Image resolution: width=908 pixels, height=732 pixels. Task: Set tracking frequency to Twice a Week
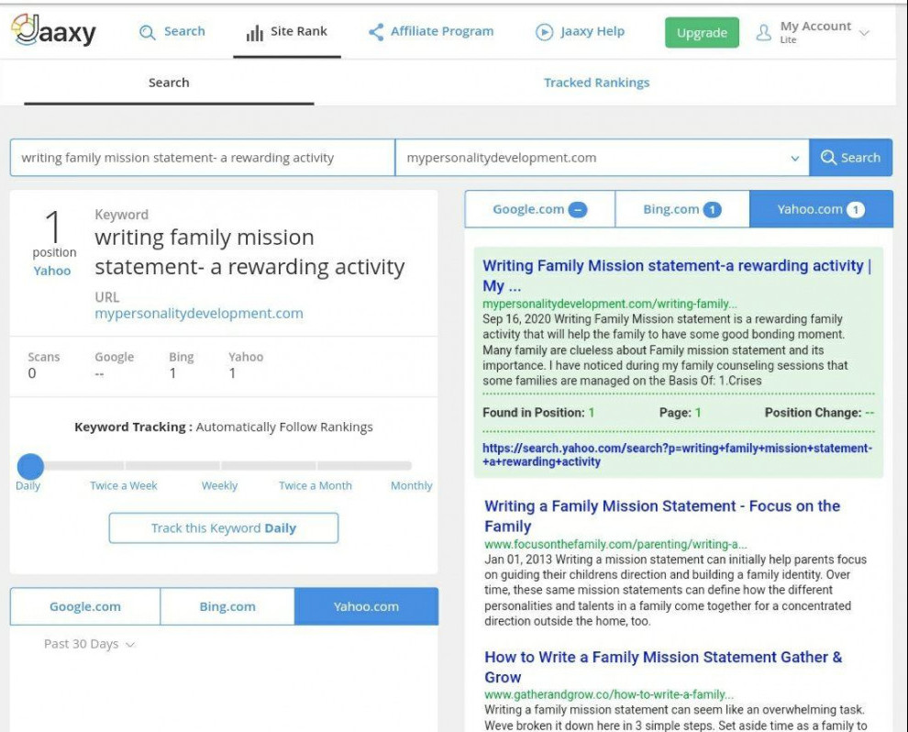tap(123, 485)
